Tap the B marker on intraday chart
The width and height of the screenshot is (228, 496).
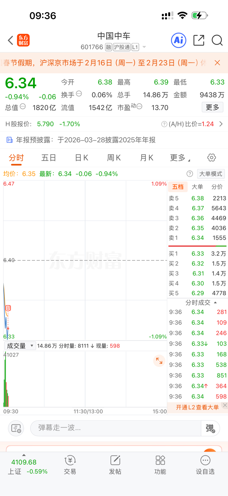coord(8,308)
